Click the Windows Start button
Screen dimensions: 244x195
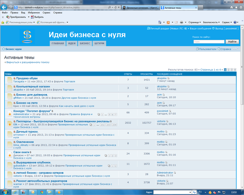pyautogui.click(x=5, y=192)
